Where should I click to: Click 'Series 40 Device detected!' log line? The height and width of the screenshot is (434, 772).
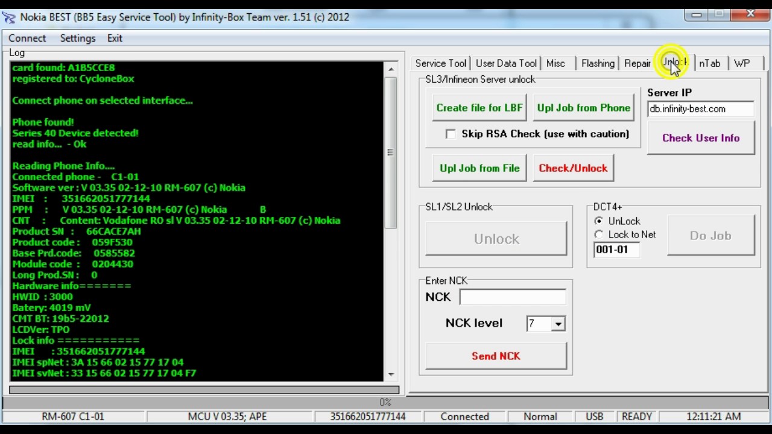(x=75, y=133)
